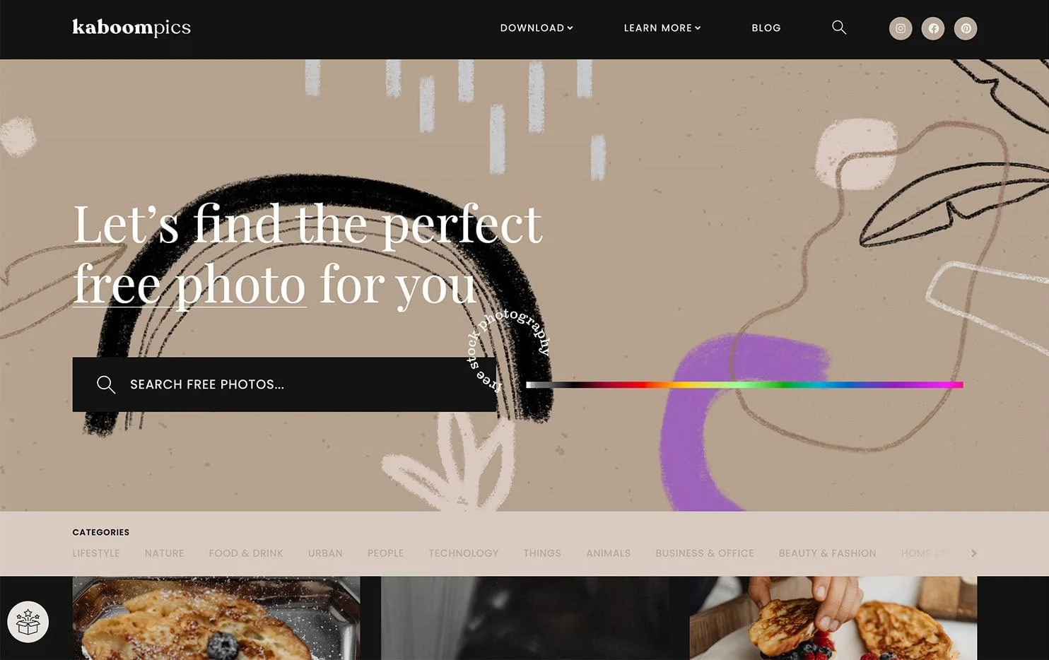Open the Instagram profile icon
Screen dimensions: 1049x660
900,28
